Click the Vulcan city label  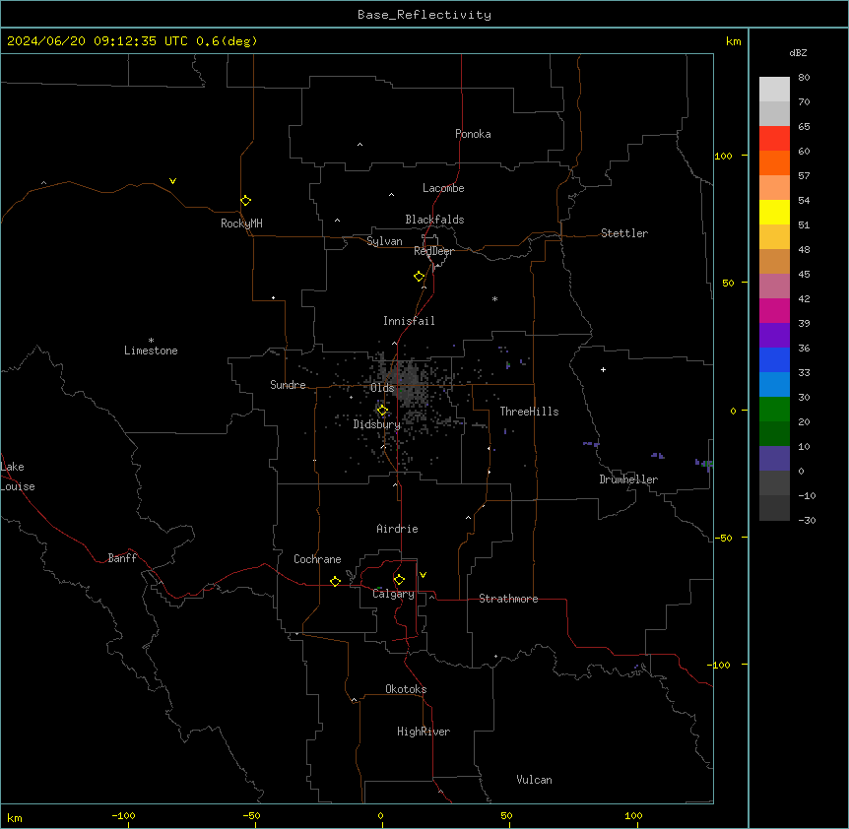pyautogui.click(x=534, y=780)
